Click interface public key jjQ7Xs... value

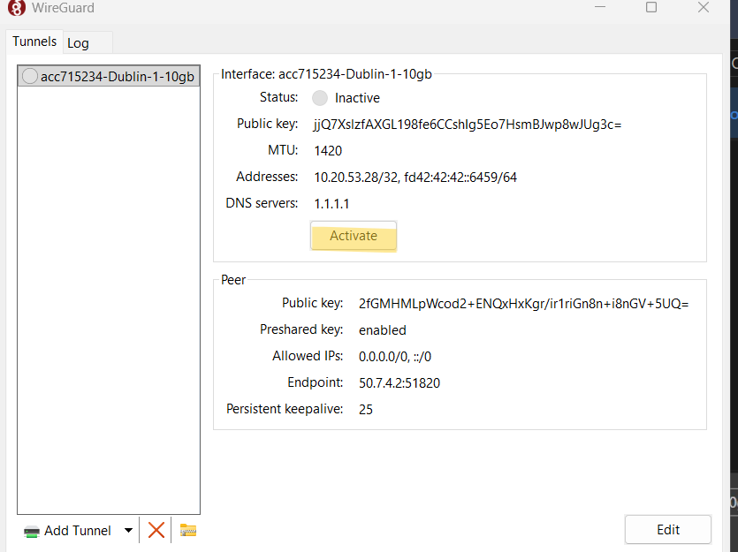click(x=467, y=125)
